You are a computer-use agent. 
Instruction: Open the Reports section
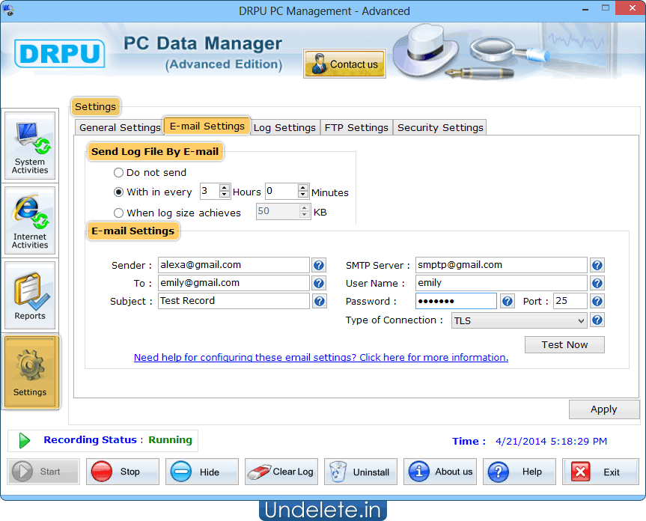point(30,295)
